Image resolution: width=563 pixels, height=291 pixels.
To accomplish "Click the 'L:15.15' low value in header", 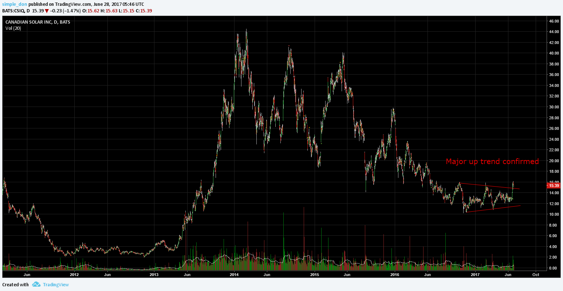I will click(x=126, y=11).
